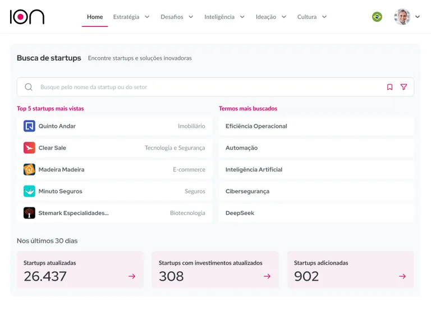Open the Brazil flag language selector

(x=377, y=17)
